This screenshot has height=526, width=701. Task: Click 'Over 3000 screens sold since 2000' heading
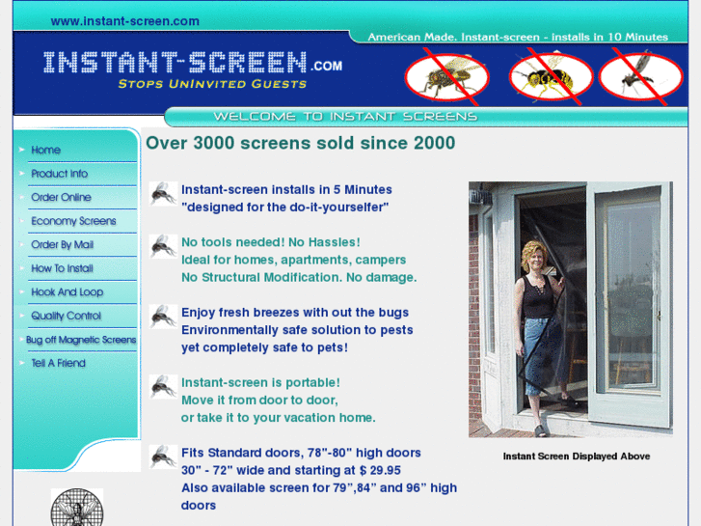(301, 143)
